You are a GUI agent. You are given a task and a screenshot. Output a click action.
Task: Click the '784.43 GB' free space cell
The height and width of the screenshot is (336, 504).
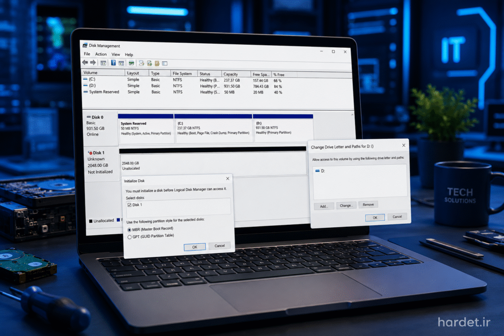tap(261, 87)
